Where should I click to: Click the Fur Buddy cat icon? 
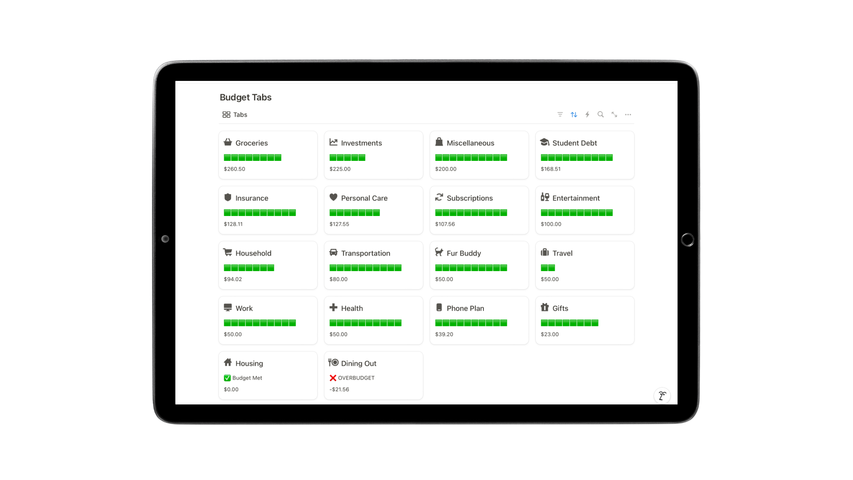[439, 252]
